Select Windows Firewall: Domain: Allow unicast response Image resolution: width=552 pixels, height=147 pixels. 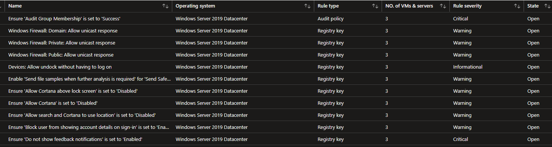pos(63,31)
